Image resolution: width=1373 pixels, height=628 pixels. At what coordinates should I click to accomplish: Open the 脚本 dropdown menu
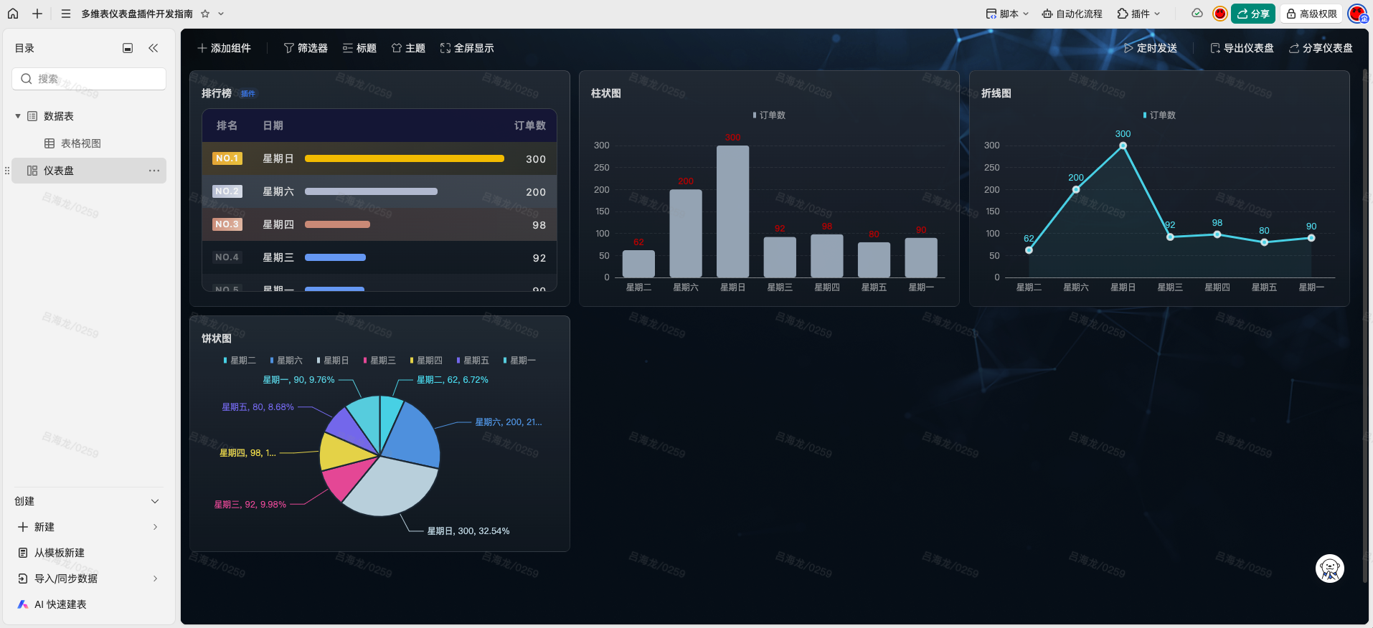coord(1007,14)
